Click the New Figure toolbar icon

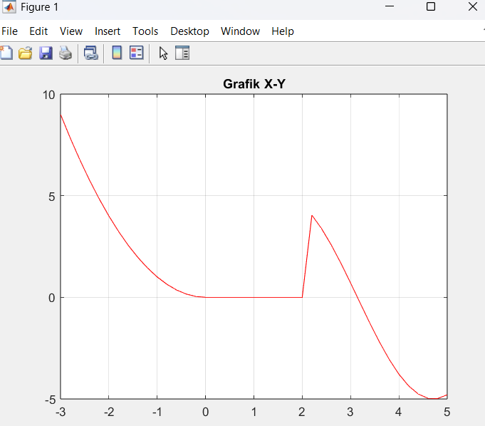click(x=6, y=53)
